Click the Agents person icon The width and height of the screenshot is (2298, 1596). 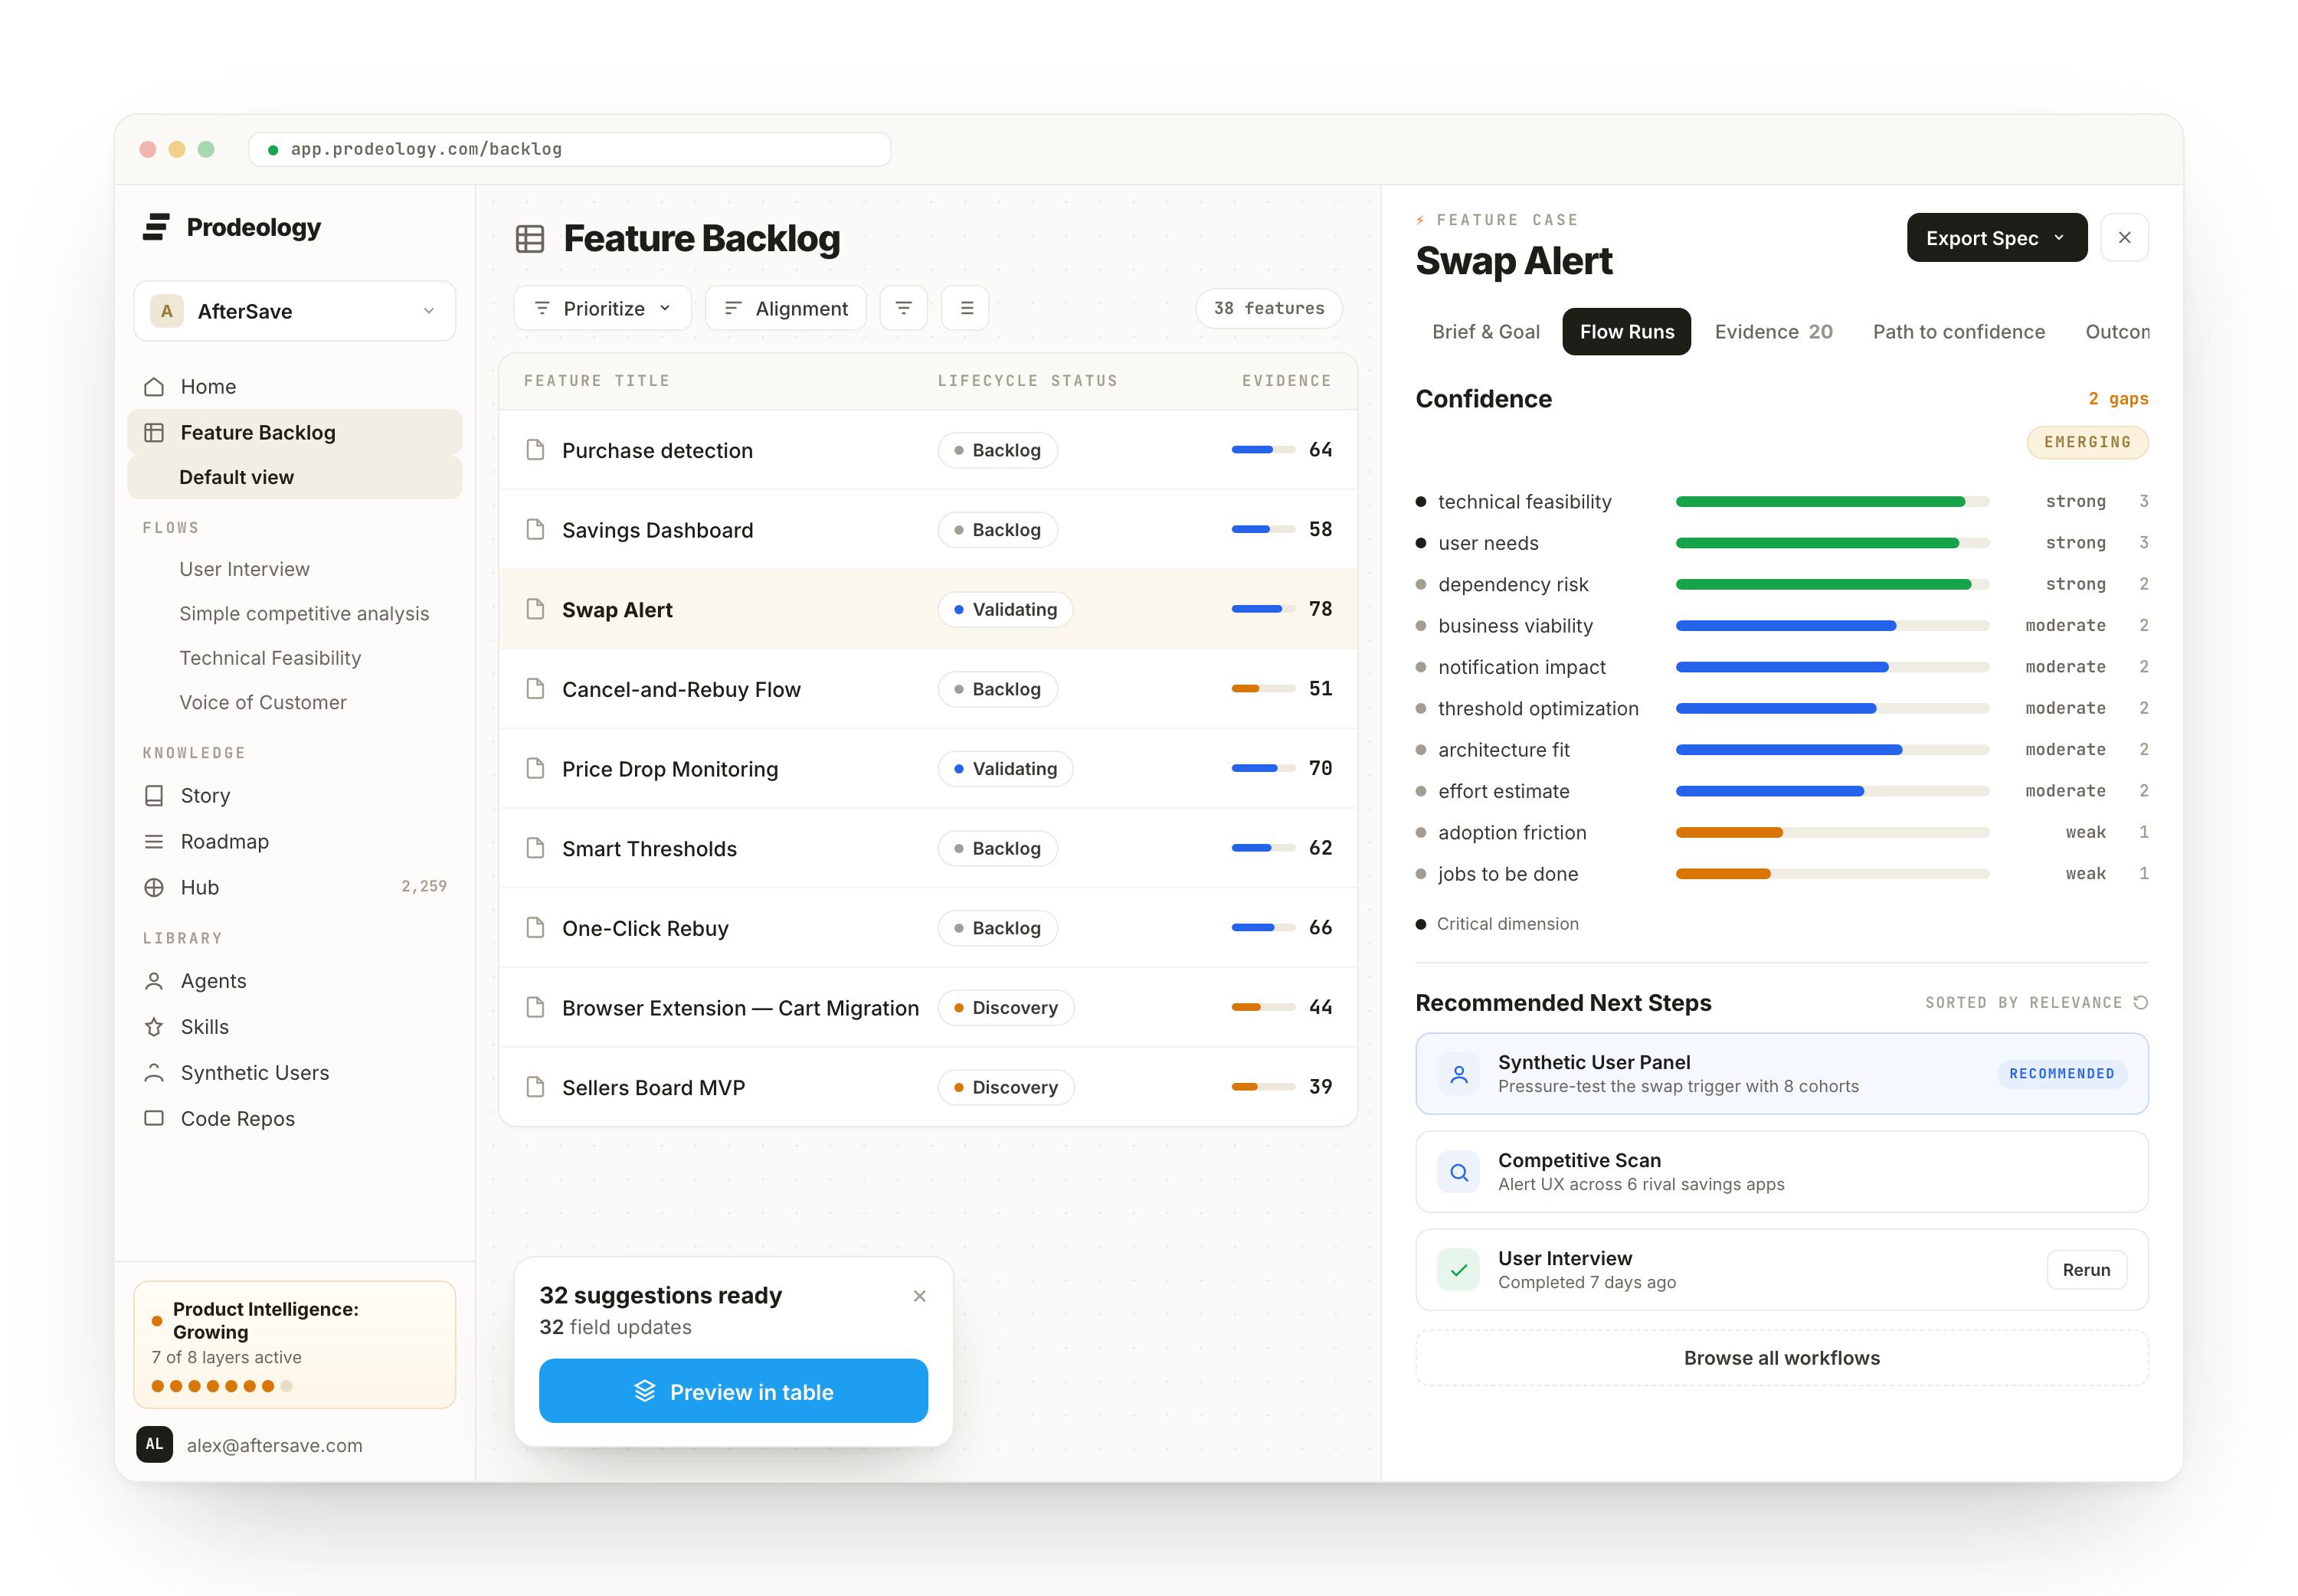[x=154, y=982]
